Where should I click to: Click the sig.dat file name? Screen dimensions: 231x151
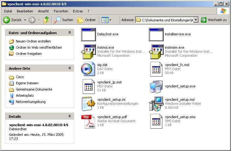tap(102, 65)
